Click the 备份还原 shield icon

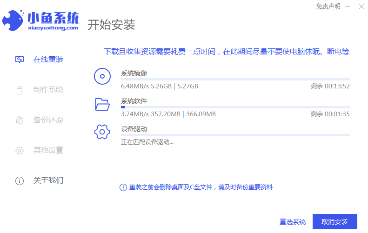[x=20, y=120]
